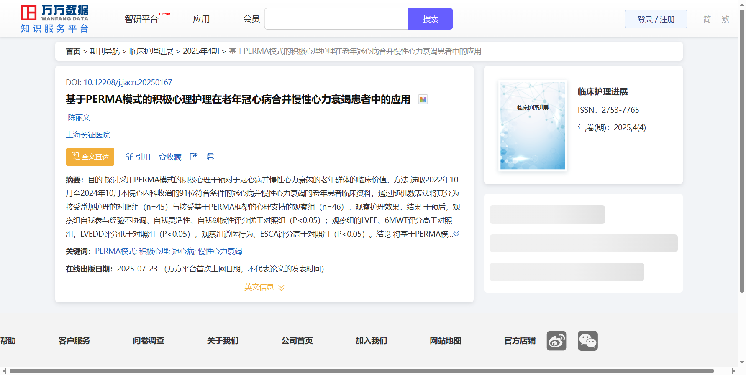Open full text via 全文直达 button
The image size is (746, 375).
click(x=90, y=157)
